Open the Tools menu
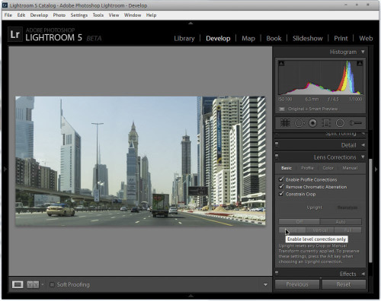Viewport: 381px width, 301px height. coord(98,15)
